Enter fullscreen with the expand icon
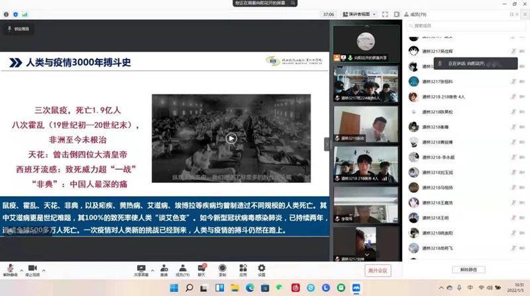530x296 pixels. pyautogui.click(x=385, y=15)
